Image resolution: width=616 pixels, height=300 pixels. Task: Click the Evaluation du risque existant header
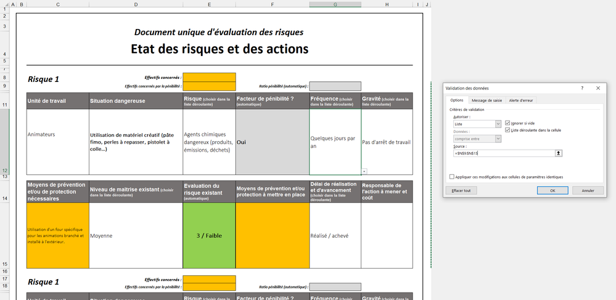point(209,192)
